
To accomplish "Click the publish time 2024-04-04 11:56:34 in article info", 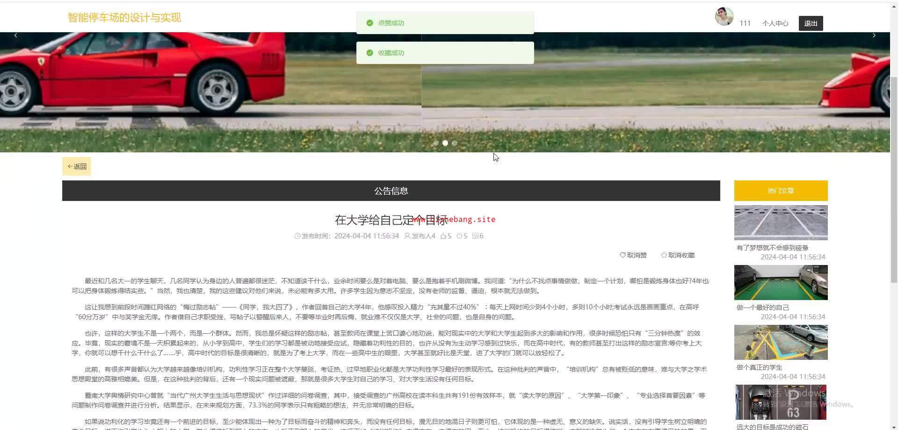I will coord(367,236).
